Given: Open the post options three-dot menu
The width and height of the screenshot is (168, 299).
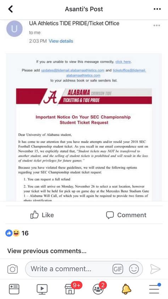Looking at the screenshot, I should click(157, 9).
